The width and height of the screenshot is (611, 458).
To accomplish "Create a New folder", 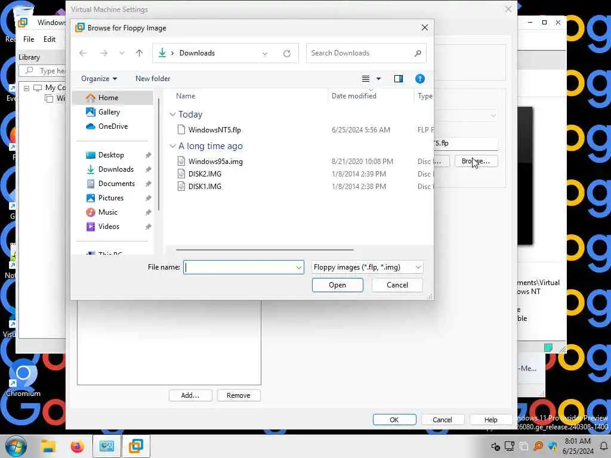I will coord(153,79).
